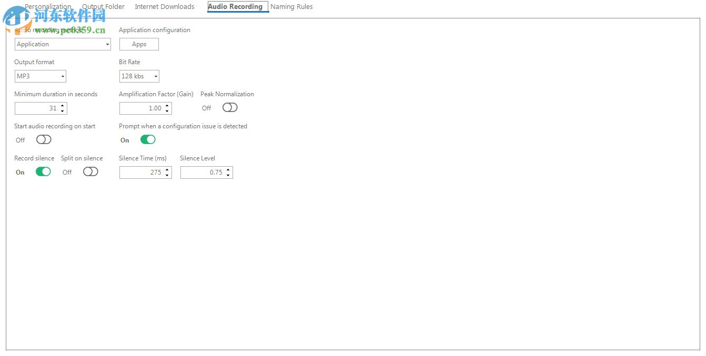Screen dimensions: 706x356
Task: Increase the Silence Time value
Action: pos(167,170)
